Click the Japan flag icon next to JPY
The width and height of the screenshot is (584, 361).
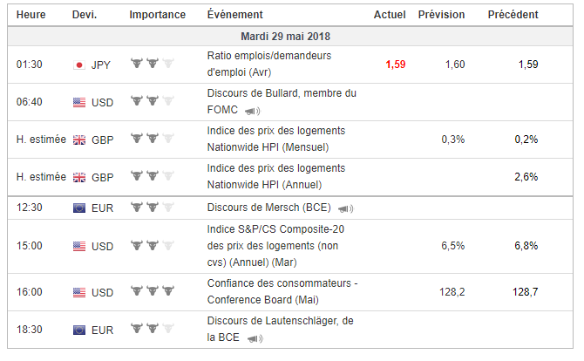(79, 65)
